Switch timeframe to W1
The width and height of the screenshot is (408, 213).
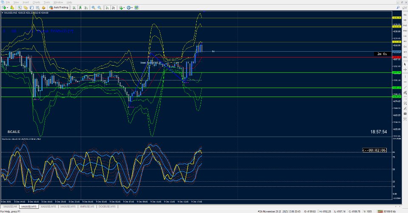click(405, 52)
